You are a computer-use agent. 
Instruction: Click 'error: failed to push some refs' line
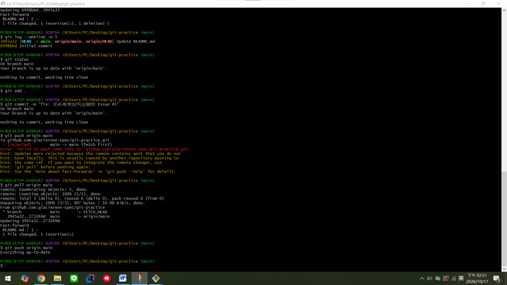pyautogui.click(x=95, y=149)
